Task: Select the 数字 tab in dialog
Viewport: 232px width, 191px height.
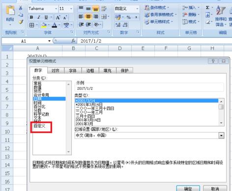Action: click(x=38, y=70)
